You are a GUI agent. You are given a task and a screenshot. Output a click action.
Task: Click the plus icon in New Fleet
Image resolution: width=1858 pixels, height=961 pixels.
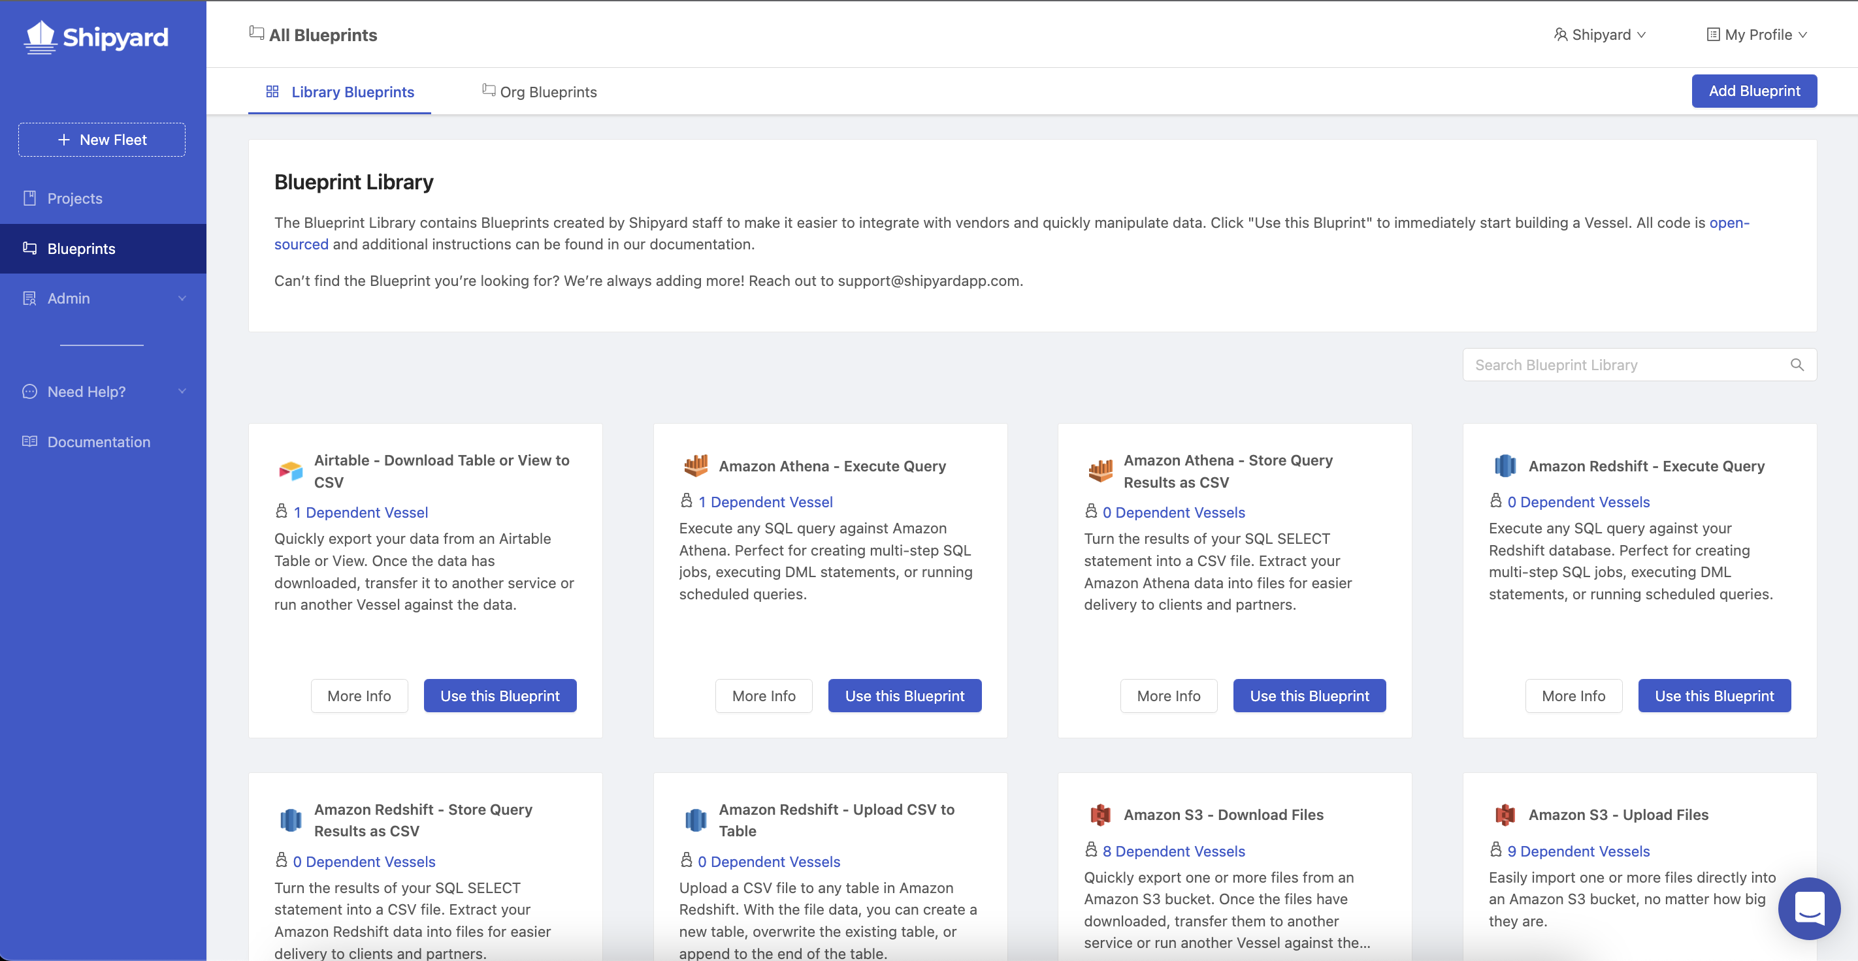(64, 140)
